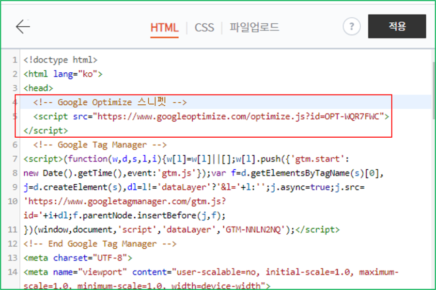Click line number 7 in gutter
This screenshot has height=290, width=436.
[x=15, y=159]
